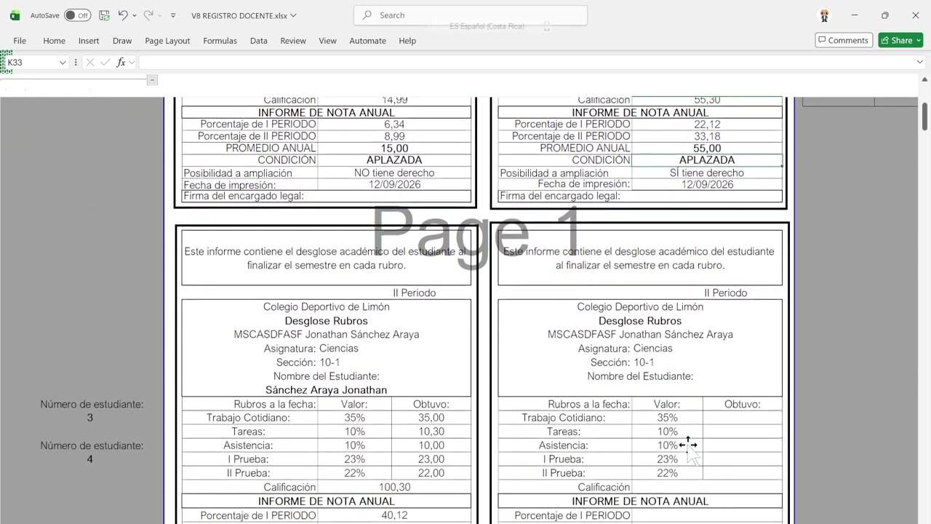Click the Name Box showing K33
This screenshot has height=524, width=931.
click(31, 63)
